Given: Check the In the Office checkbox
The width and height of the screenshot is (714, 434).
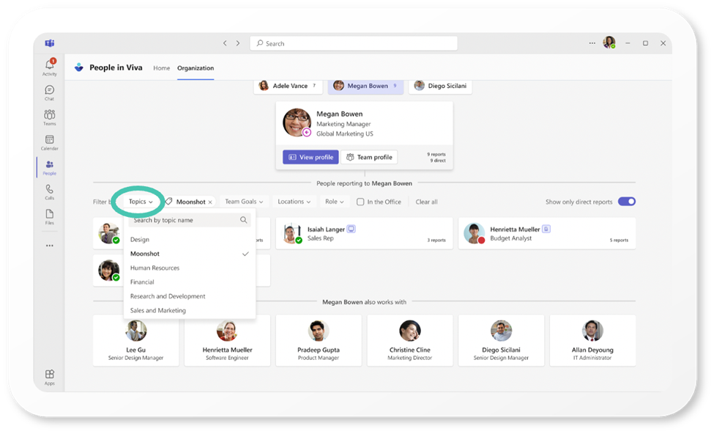Looking at the screenshot, I should tap(360, 202).
